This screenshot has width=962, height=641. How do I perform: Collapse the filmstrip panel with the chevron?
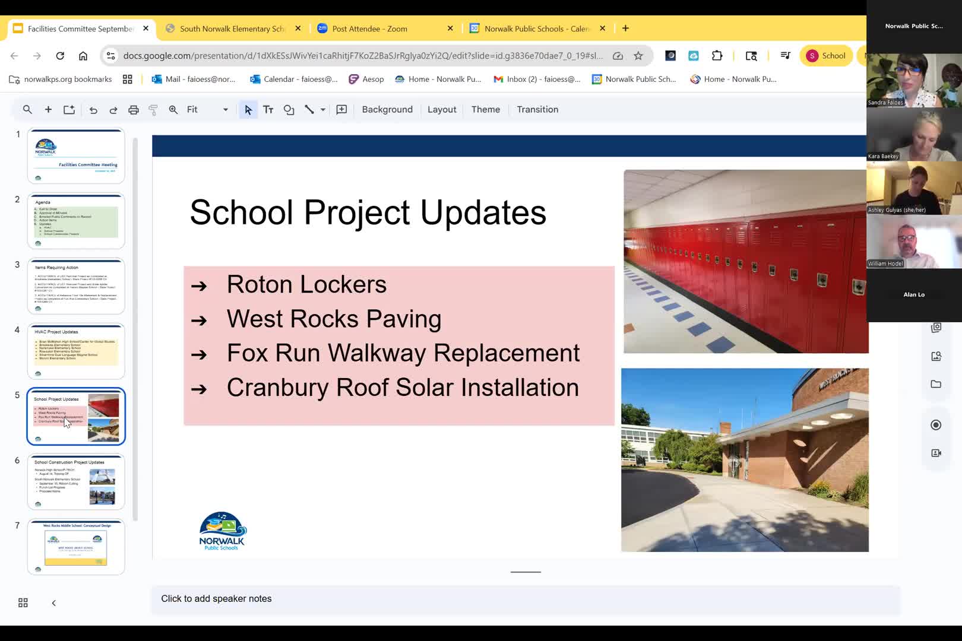(53, 602)
